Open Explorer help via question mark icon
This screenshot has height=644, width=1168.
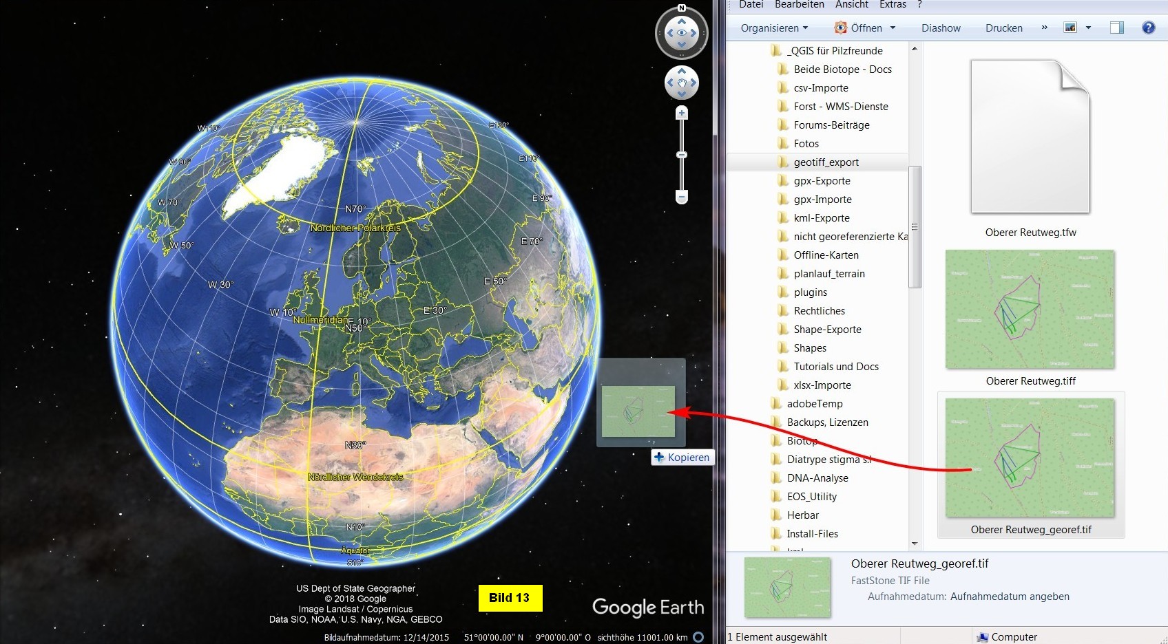(x=1148, y=28)
